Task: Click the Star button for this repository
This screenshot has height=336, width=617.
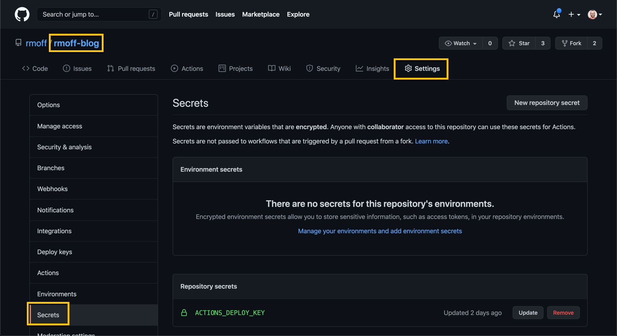Action: click(519, 43)
